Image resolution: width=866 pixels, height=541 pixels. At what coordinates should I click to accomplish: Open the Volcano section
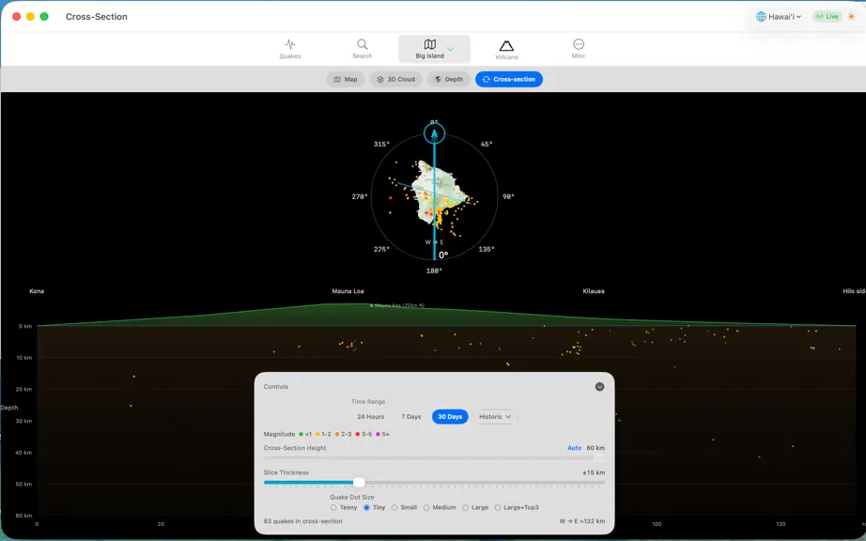point(506,49)
